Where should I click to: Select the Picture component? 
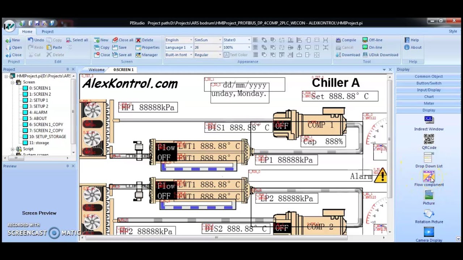(429, 197)
